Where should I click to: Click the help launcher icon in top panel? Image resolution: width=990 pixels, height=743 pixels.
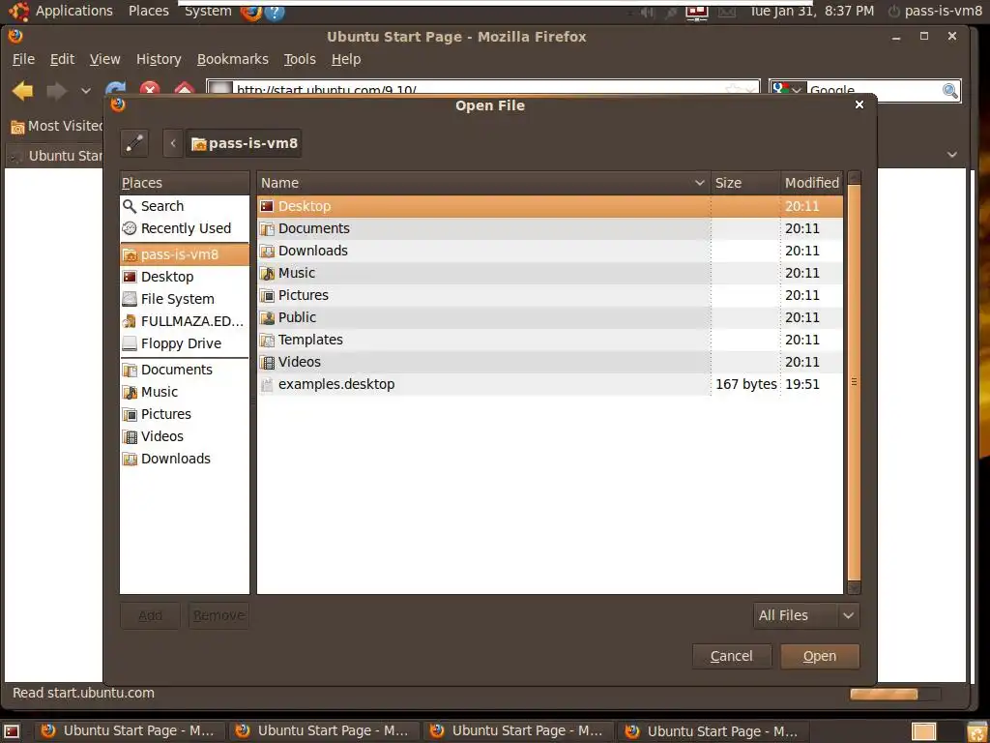pos(274,12)
